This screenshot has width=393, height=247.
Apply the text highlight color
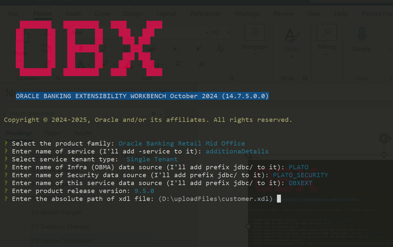click(105, 64)
